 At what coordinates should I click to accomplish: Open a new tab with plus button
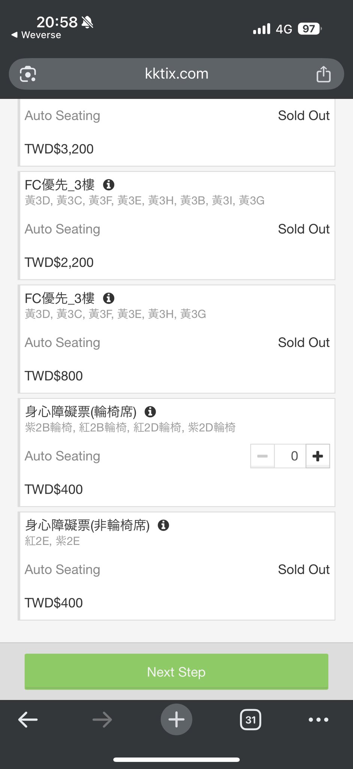[x=176, y=720]
